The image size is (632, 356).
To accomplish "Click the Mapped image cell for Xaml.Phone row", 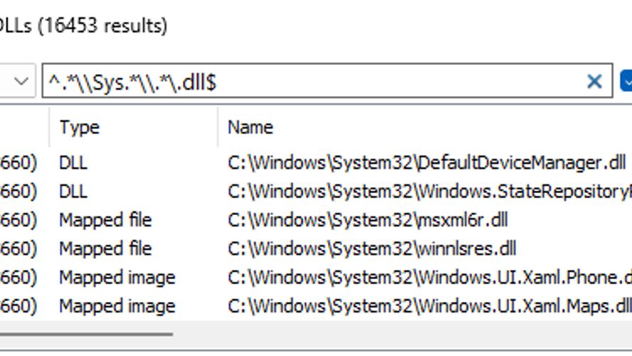I will coord(117,277).
